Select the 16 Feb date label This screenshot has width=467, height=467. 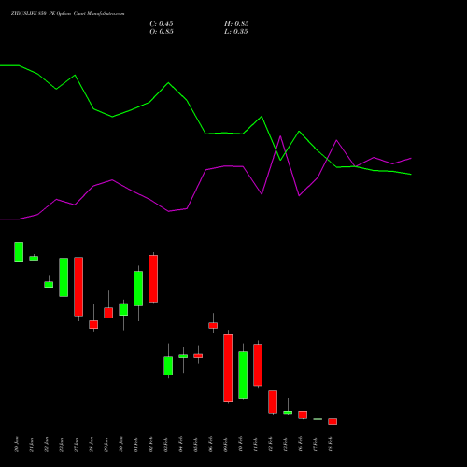301,445
